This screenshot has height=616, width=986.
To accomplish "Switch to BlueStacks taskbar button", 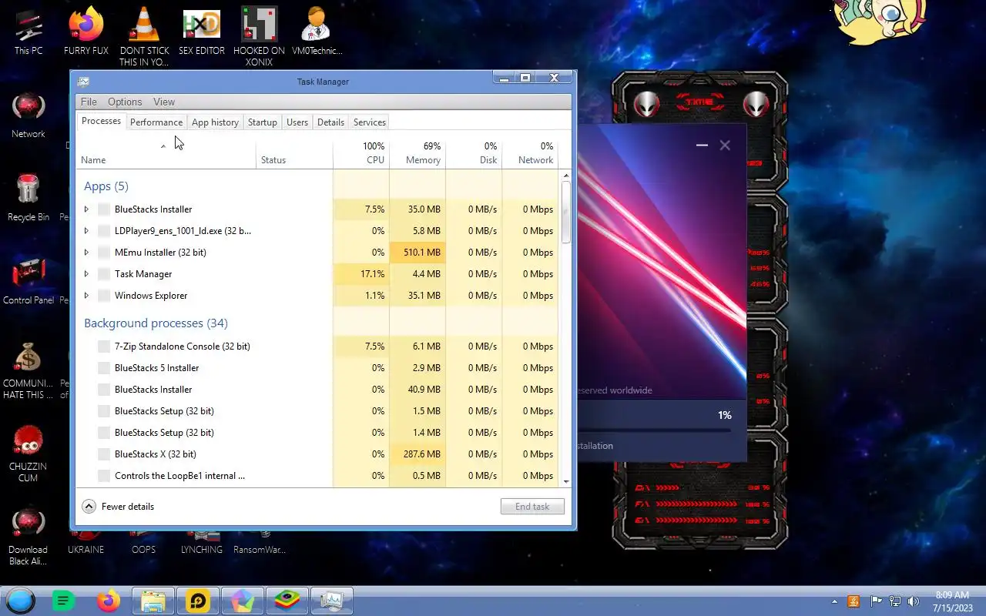I will point(287,601).
